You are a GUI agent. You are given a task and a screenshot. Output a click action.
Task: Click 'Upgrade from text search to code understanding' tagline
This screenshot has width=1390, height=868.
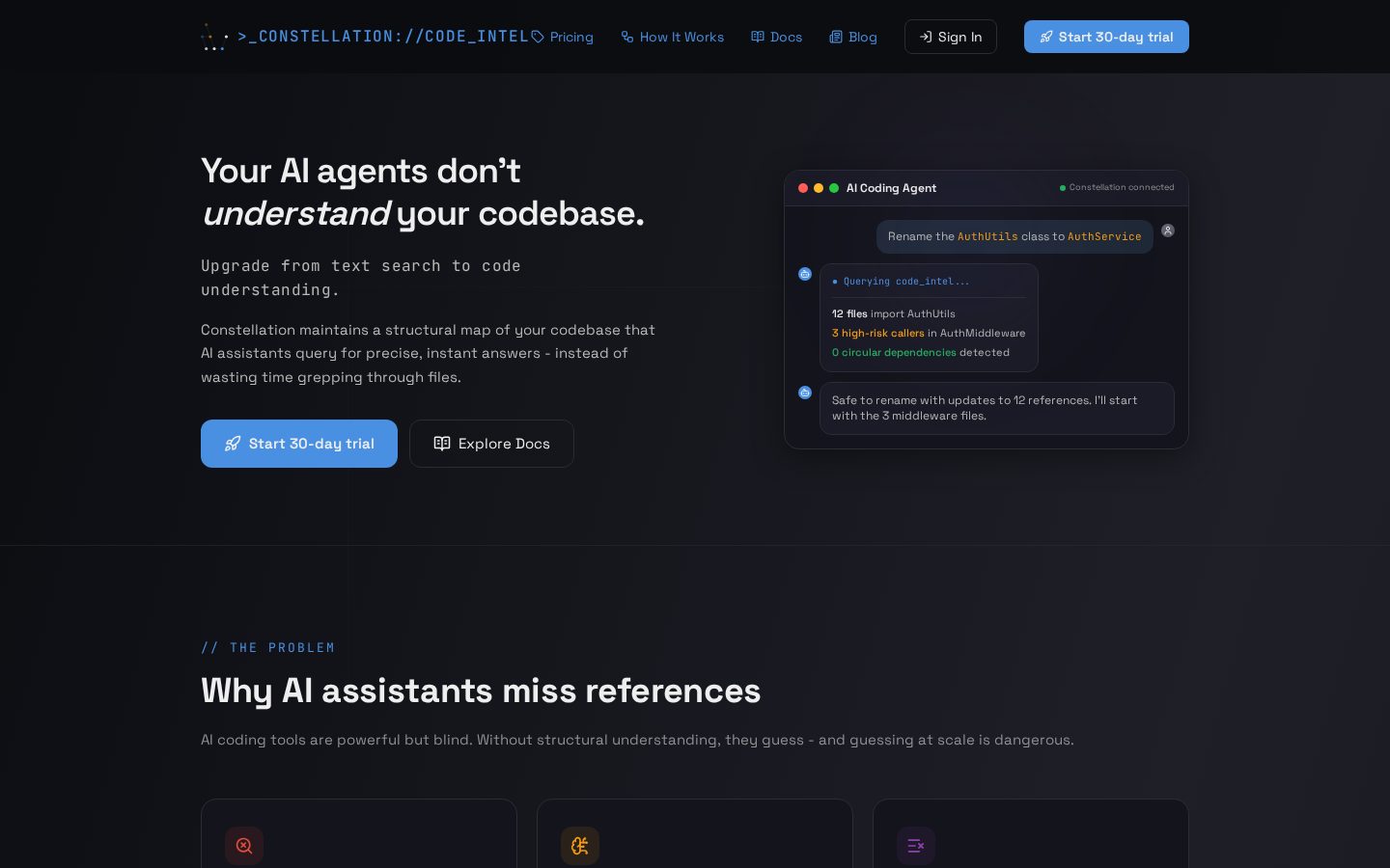pyautogui.click(x=361, y=278)
